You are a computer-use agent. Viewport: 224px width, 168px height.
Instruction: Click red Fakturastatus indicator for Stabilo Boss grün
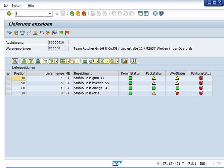(201, 78)
